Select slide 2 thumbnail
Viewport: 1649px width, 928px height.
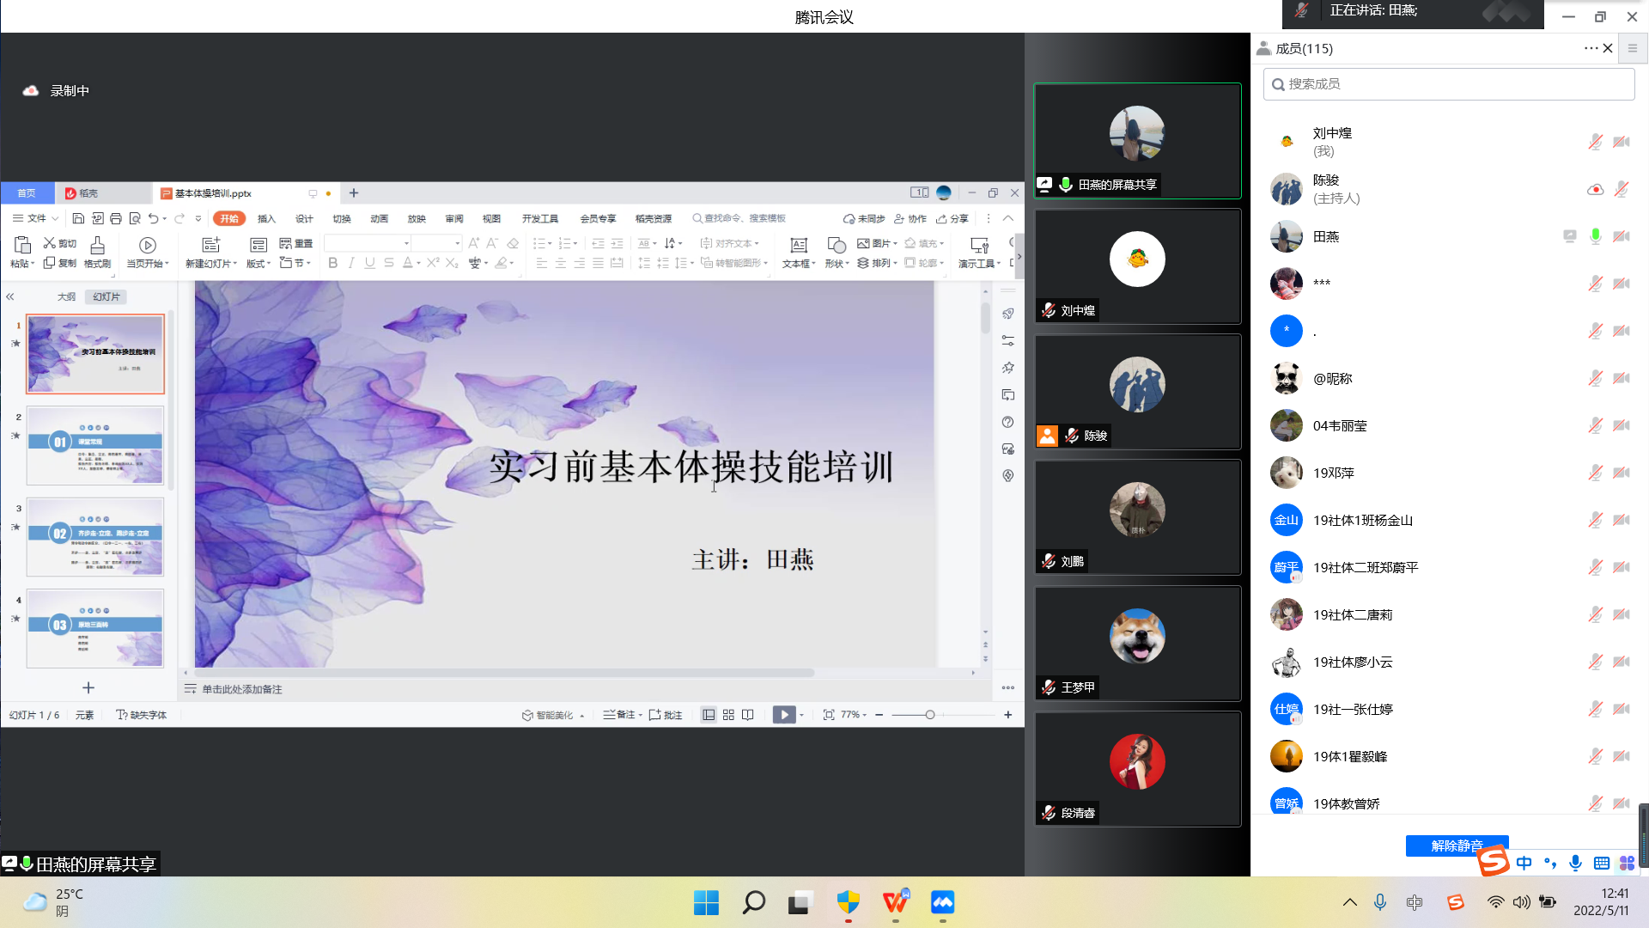point(95,445)
